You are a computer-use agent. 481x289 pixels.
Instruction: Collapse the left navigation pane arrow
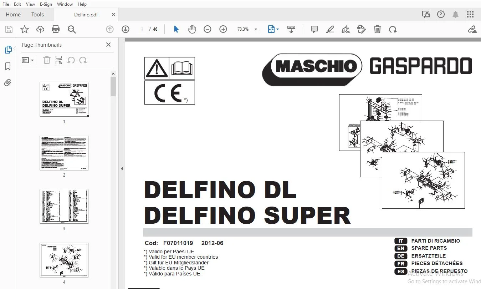click(x=122, y=168)
